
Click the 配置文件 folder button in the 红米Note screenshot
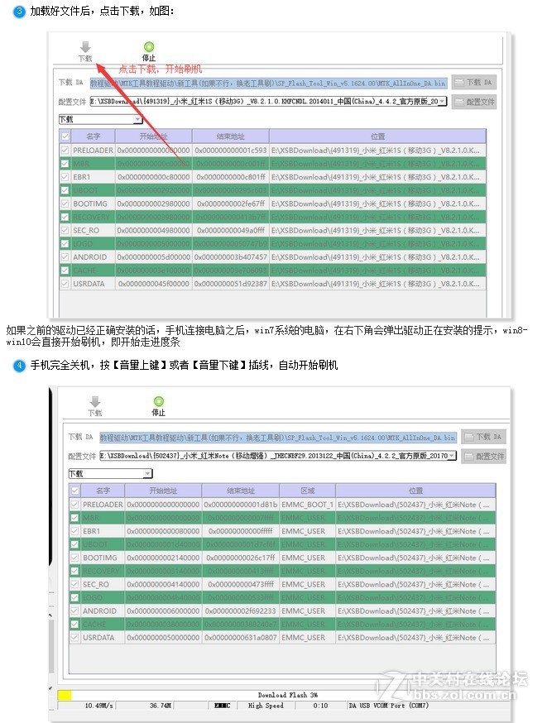click(483, 456)
